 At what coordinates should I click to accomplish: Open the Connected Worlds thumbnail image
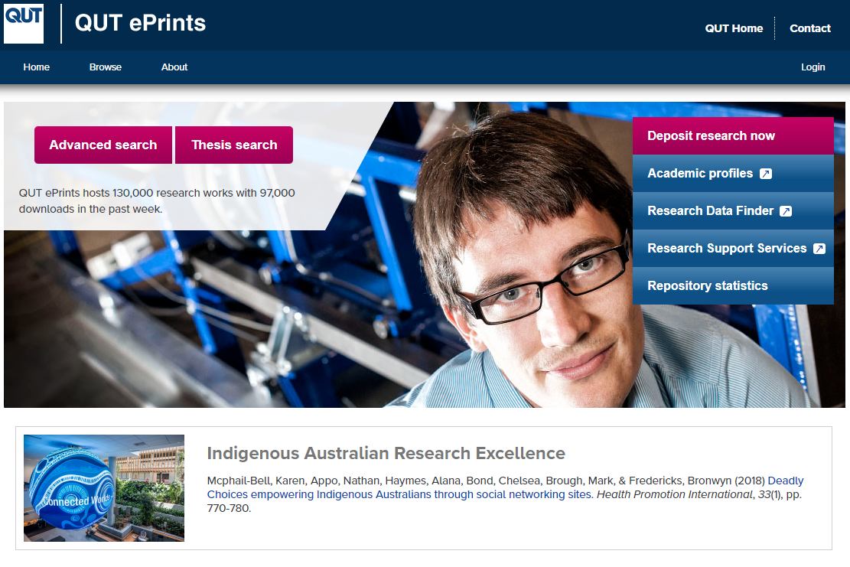pyautogui.click(x=104, y=488)
